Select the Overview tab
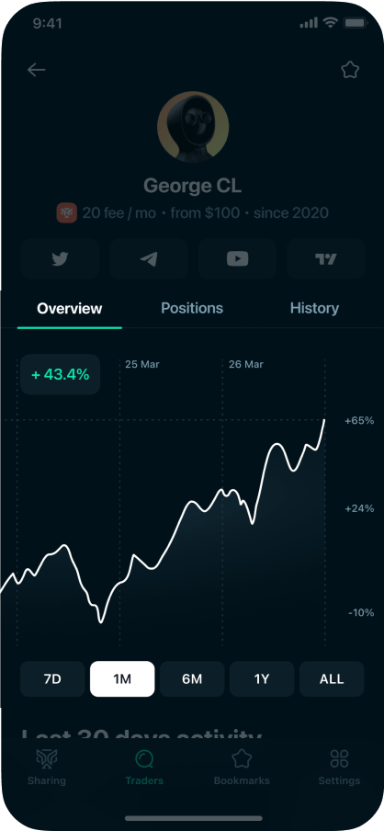Viewport: 384px width, 831px height. tap(70, 309)
